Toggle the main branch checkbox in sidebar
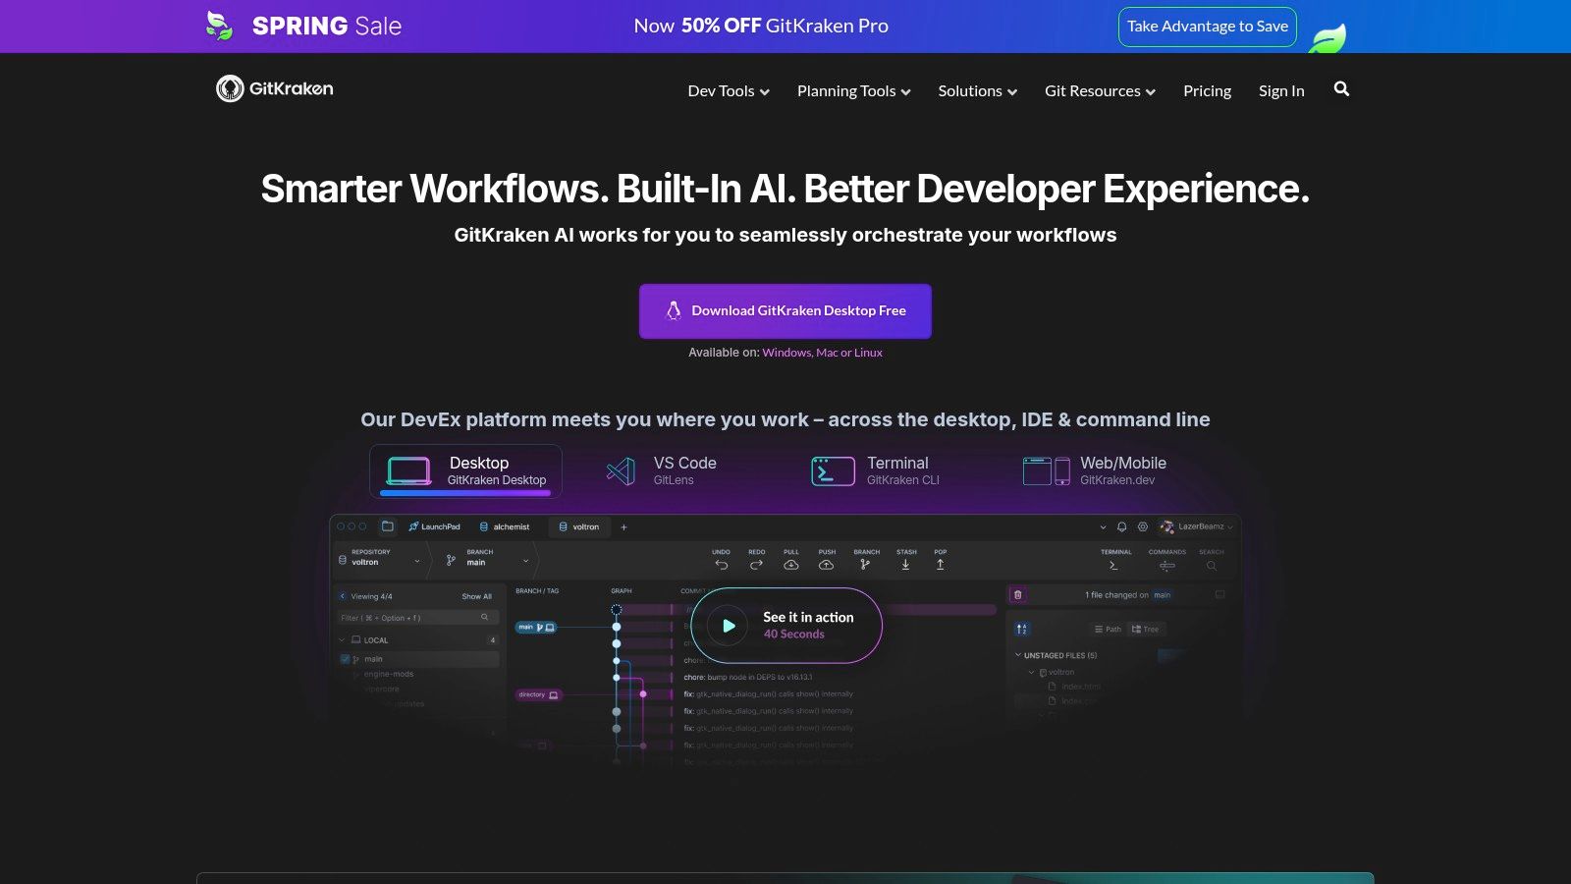 click(345, 659)
